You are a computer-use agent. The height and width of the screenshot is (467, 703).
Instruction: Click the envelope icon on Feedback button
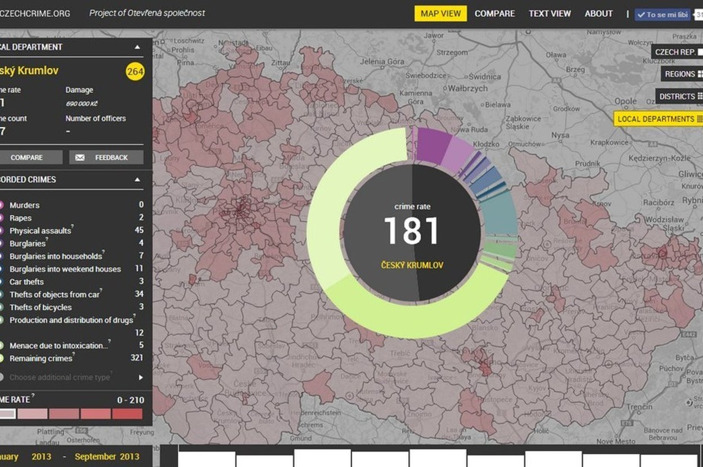click(x=80, y=158)
